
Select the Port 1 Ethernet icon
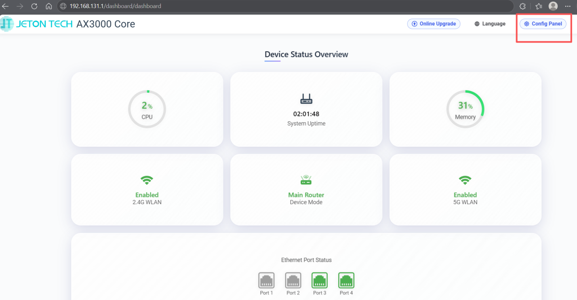click(x=266, y=280)
